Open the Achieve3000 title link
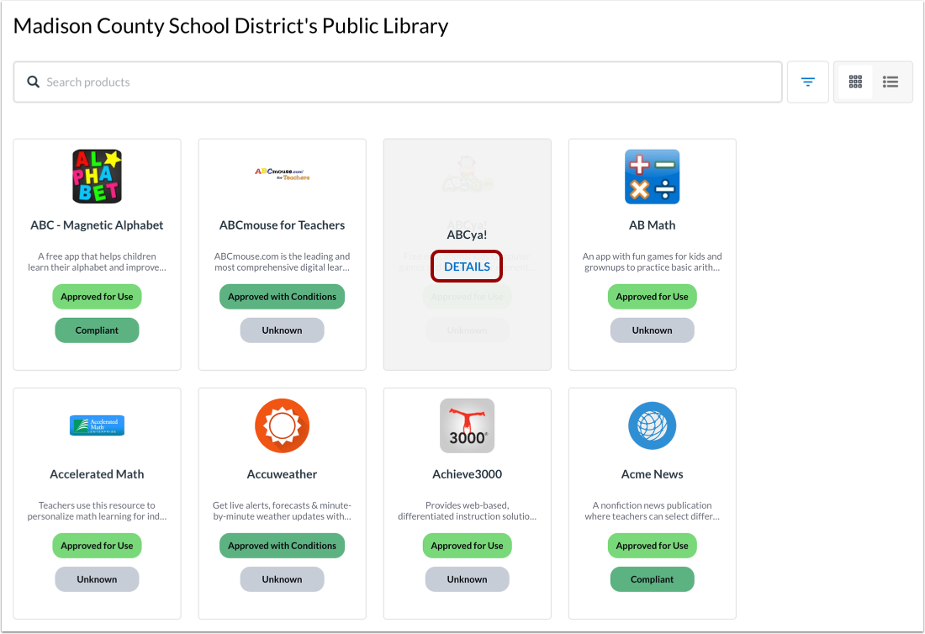925x634 pixels. click(468, 474)
